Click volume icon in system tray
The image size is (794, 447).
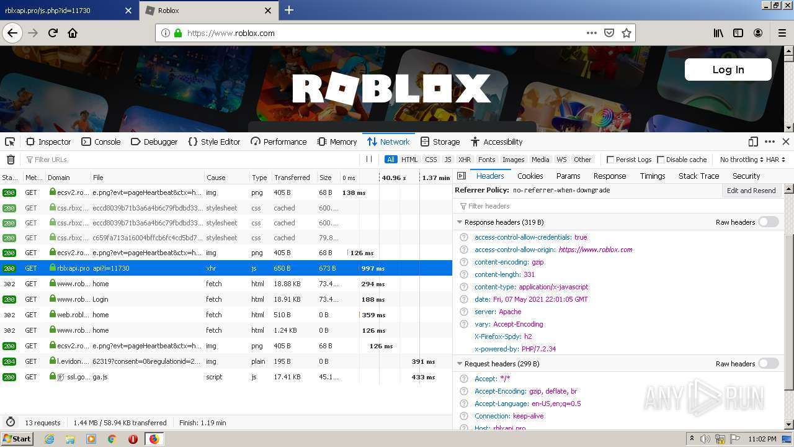coord(705,439)
